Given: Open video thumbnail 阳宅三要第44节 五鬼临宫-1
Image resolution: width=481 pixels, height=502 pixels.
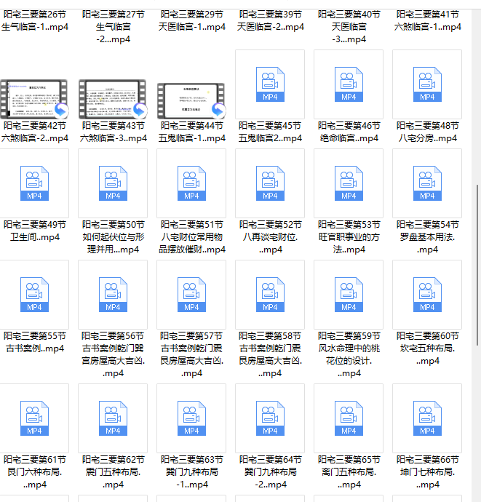Looking at the screenshot, I should point(191,98).
